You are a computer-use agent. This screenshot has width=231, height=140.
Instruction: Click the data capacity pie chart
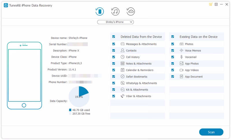tap(79, 97)
